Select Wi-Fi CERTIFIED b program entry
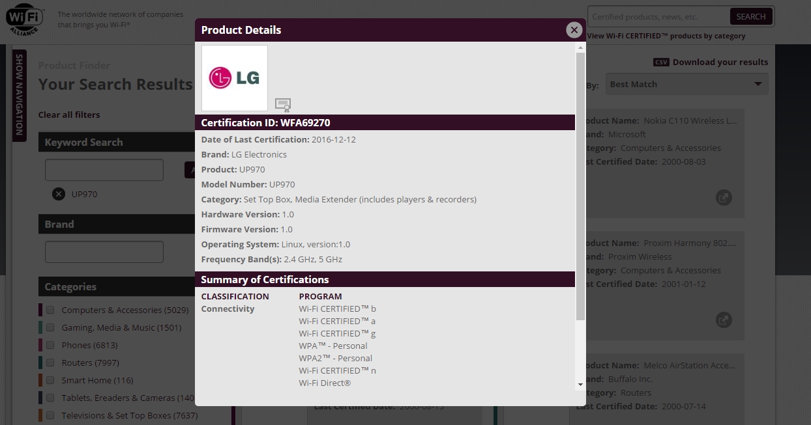Viewport: 811px width, 425px height. (x=338, y=308)
